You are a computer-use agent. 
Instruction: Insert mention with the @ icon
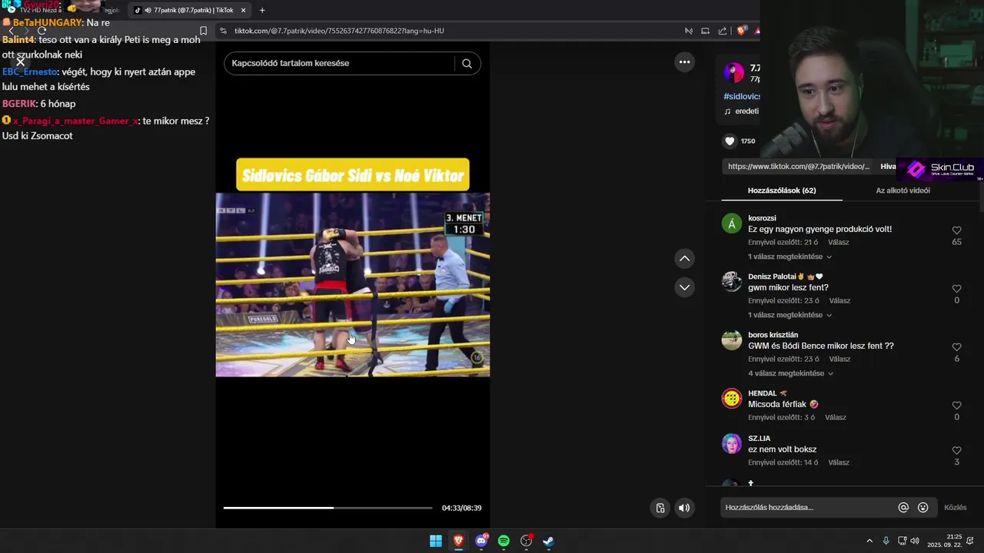tap(903, 508)
